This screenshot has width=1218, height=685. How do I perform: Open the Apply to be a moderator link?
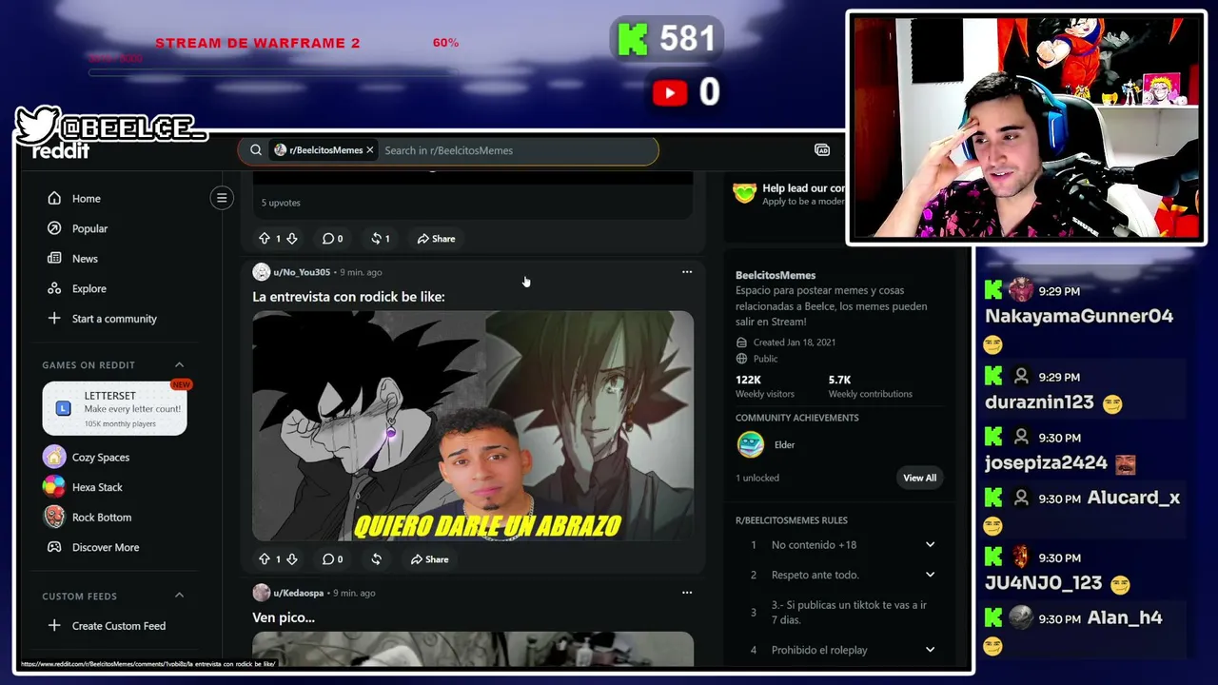[803, 202]
